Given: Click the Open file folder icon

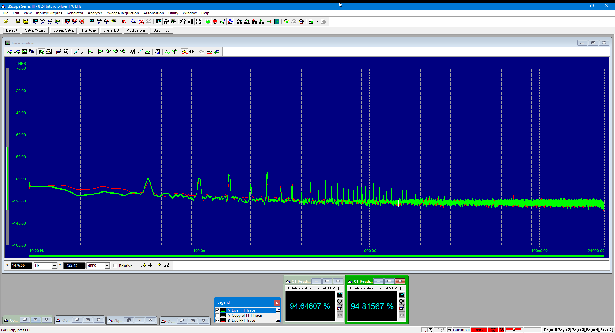Looking at the screenshot, I should [6, 21].
